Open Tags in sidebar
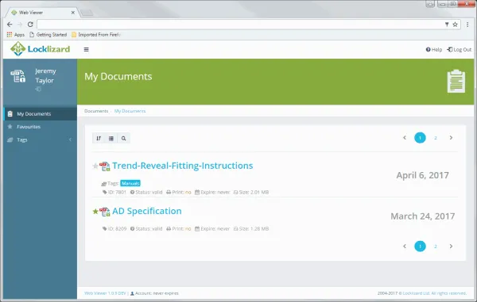477x302 pixels. click(40, 140)
